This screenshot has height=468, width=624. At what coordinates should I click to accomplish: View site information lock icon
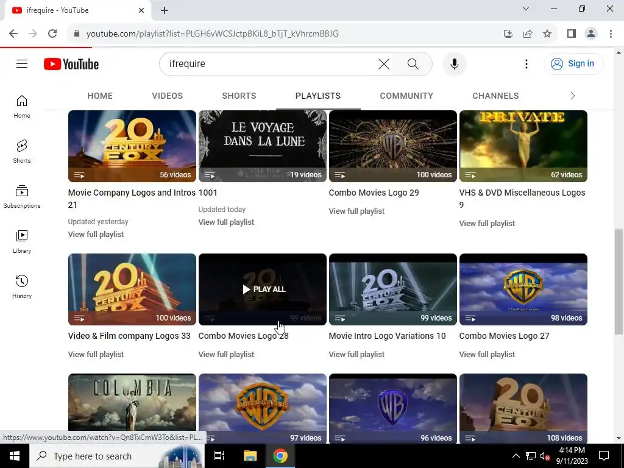pos(77,34)
